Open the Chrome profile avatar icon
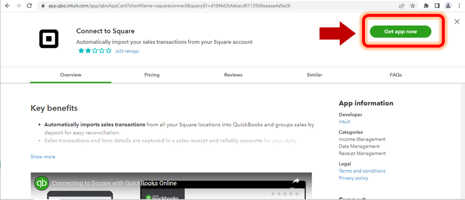The height and width of the screenshot is (200, 465). (448, 6)
